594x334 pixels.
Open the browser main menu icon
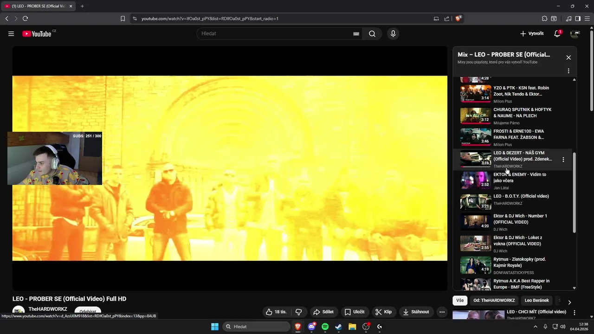click(587, 19)
